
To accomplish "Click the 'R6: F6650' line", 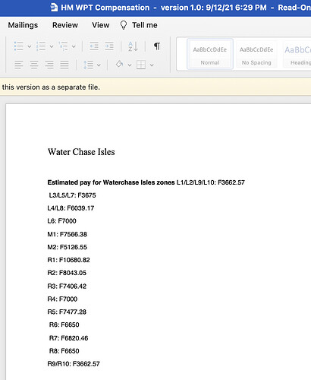I will (64, 325).
